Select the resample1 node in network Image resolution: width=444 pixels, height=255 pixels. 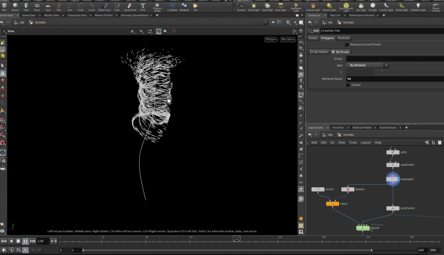coord(392,179)
